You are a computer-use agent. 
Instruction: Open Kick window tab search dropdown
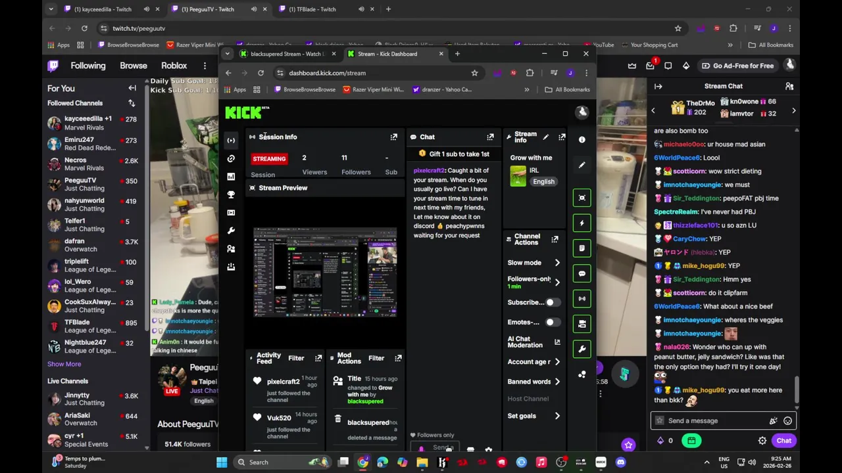pyautogui.click(x=227, y=54)
